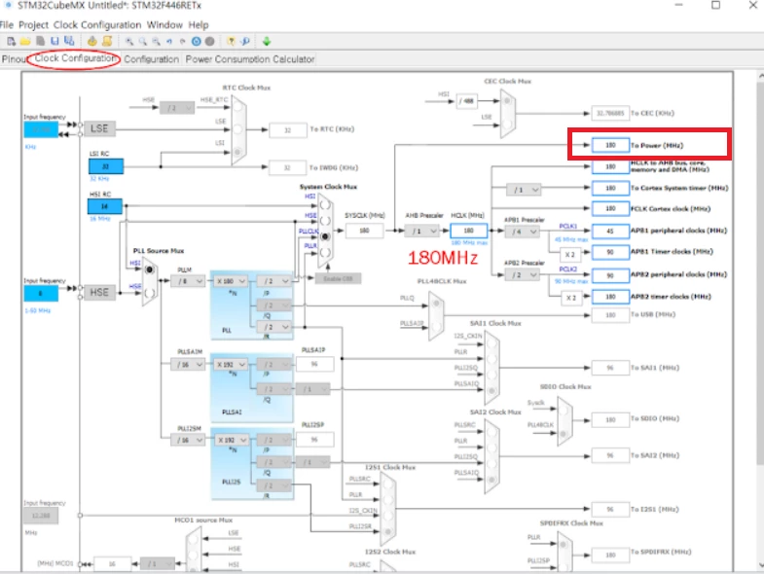Click the grey Import Project document icon

tap(41, 42)
